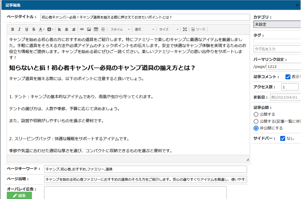
Task: Select the 公開する radio button
Action: (256, 114)
